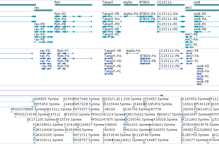Screen dimensions: 219x144
Task: Select transcript Tango5-RA
Action: (112, 22)
